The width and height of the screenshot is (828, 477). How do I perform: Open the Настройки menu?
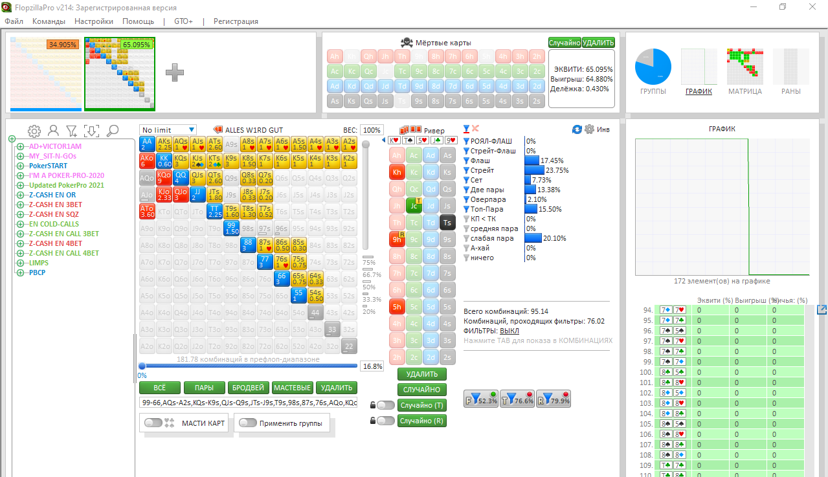[94, 21]
